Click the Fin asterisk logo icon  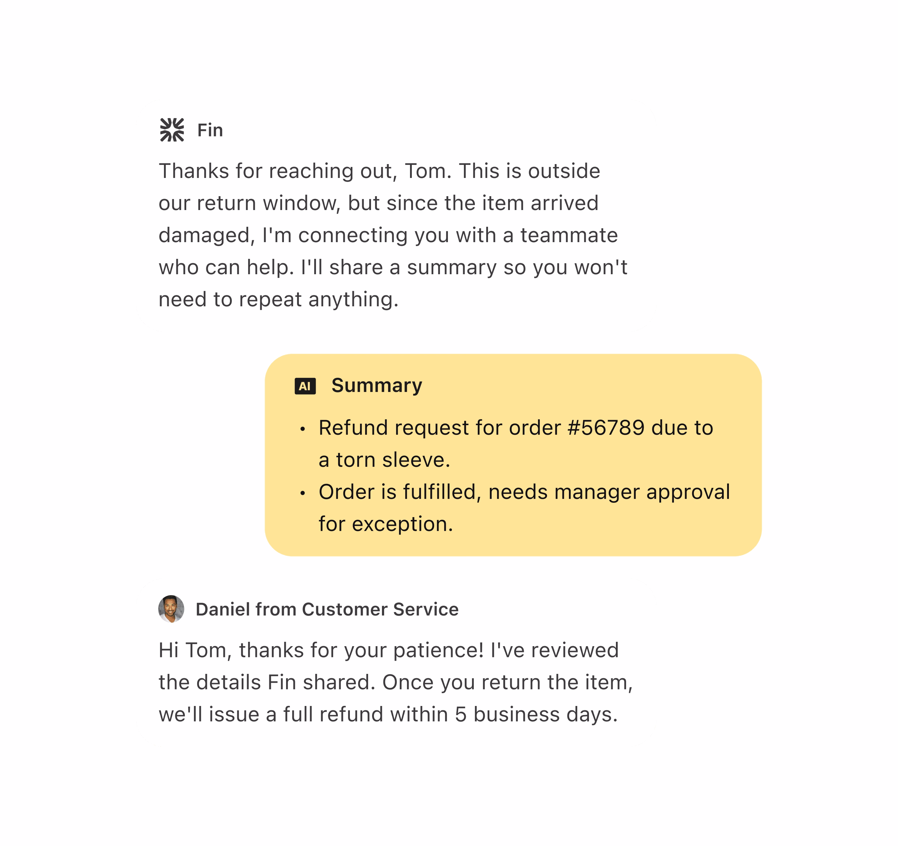tap(172, 130)
